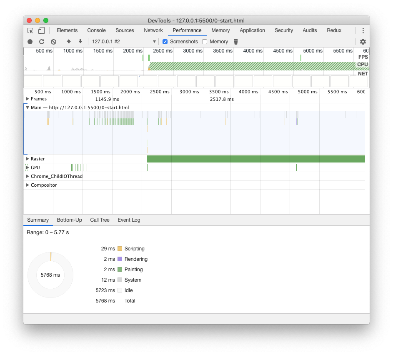Open the Application tab
The height and width of the screenshot is (355, 393).
(253, 30)
